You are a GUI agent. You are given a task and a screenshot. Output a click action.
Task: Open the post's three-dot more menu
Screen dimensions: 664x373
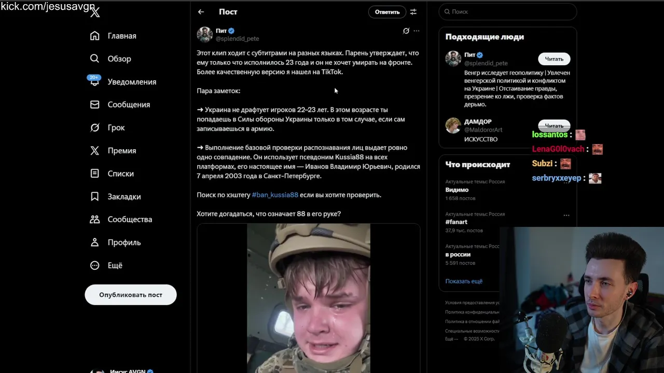417,31
